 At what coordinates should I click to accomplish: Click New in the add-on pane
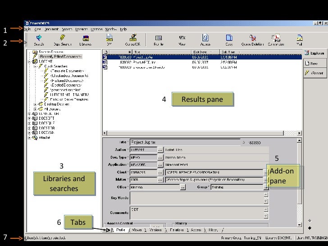[315, 63]
